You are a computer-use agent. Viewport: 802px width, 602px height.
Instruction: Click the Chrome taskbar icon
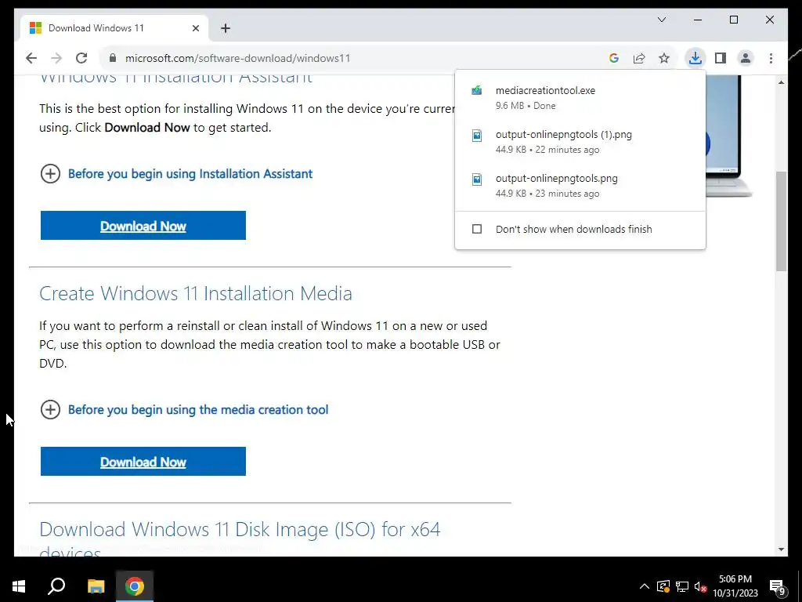tap(135, 586)
